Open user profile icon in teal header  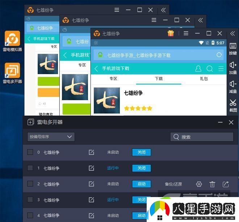point(198,69)
